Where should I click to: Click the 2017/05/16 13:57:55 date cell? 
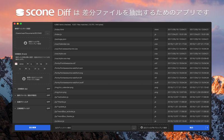177,92
